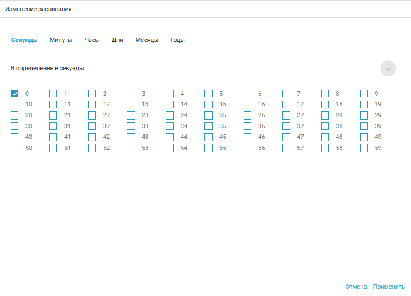Go to the Дни tab
Screen dimensions: 411x296
(x=117, y=40)
